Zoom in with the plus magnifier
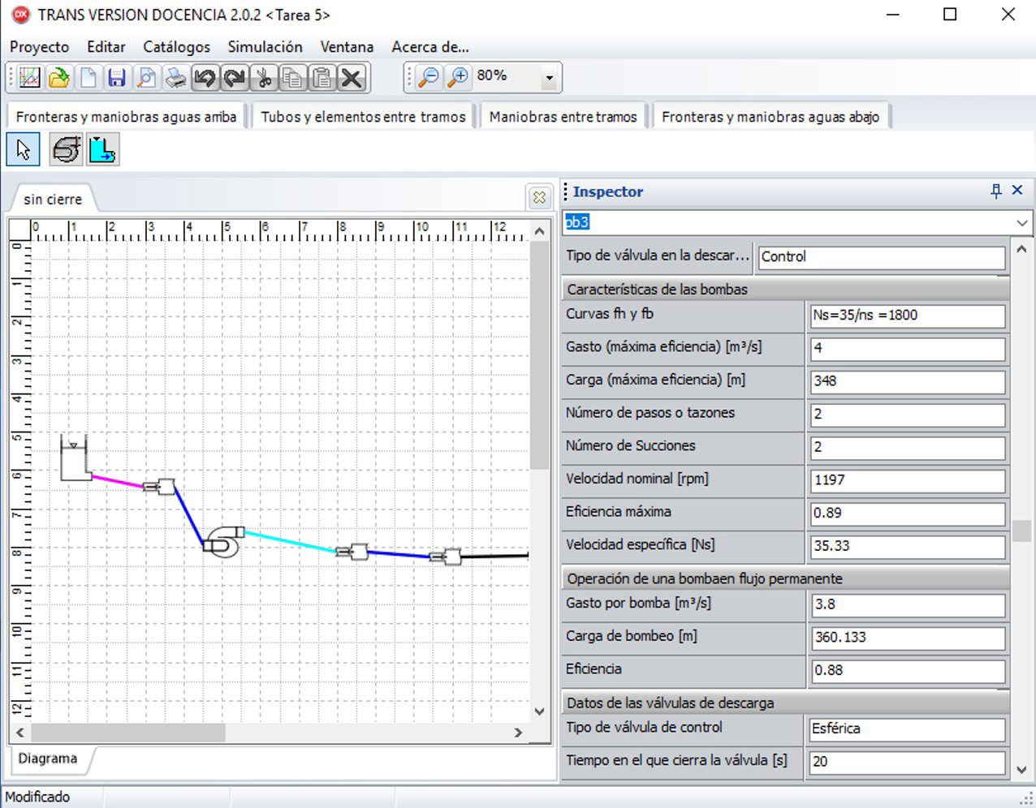Screen dimensions: 1036x808 (x=458, y=77)
